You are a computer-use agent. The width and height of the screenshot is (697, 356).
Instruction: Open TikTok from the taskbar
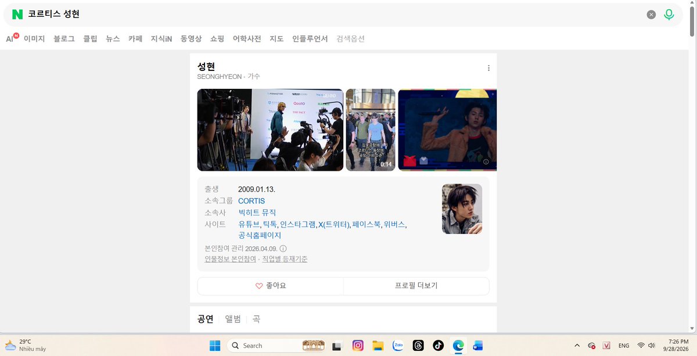click(438, 346)
